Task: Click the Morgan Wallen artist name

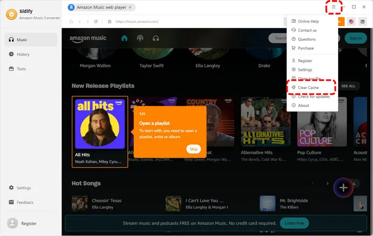Action: click(95, 66)
